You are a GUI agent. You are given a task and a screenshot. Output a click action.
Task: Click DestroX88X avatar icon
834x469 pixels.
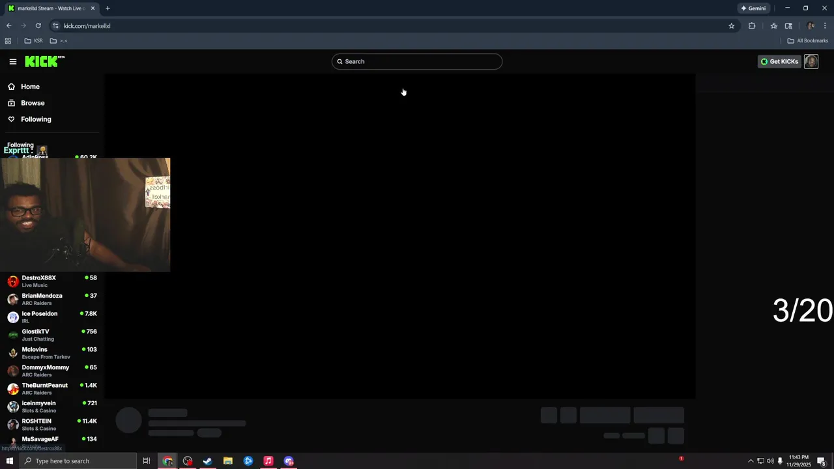click(13, 281)
